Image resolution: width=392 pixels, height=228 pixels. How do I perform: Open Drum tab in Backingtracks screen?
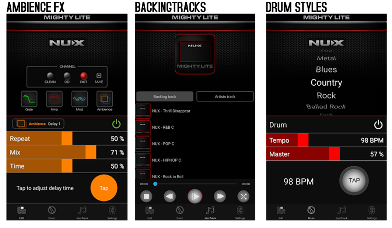(x=180, y=213)
